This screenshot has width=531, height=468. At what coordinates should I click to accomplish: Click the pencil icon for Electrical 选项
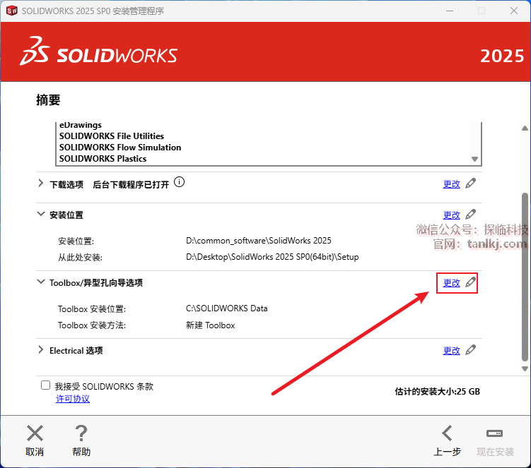click(x=470, y=350)
